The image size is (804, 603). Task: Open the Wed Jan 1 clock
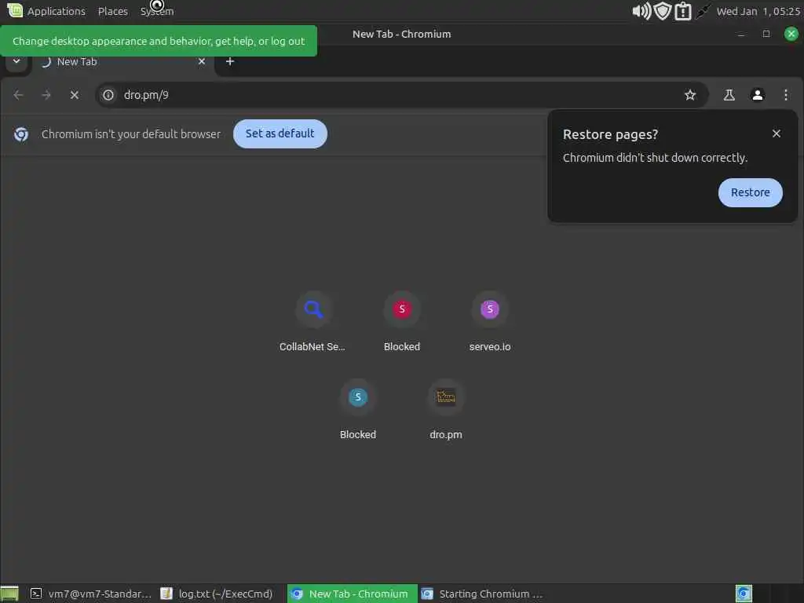coord(758,11)
